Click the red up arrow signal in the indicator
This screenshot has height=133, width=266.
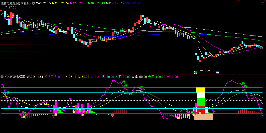tap(214, 112)
